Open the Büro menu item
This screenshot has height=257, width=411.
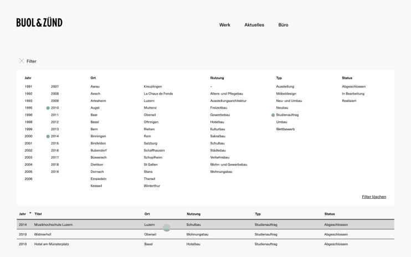point(283,25)
